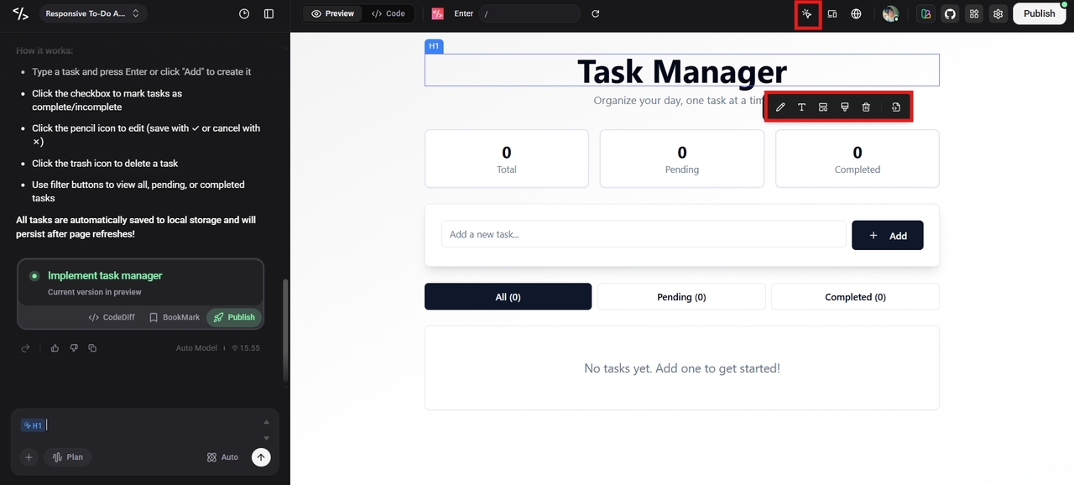Open the Auto model selector in chat box
This screenshot has height=485, width=1074.
(x=222, y=457)
